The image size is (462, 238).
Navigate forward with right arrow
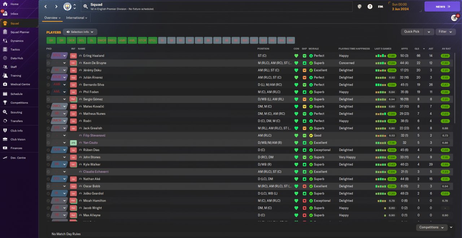pos(56,7)
